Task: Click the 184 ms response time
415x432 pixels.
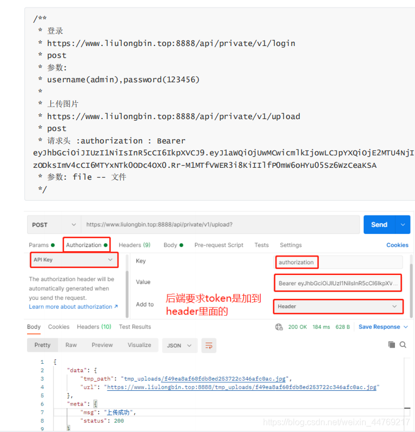Action: [x=321, y=327]
